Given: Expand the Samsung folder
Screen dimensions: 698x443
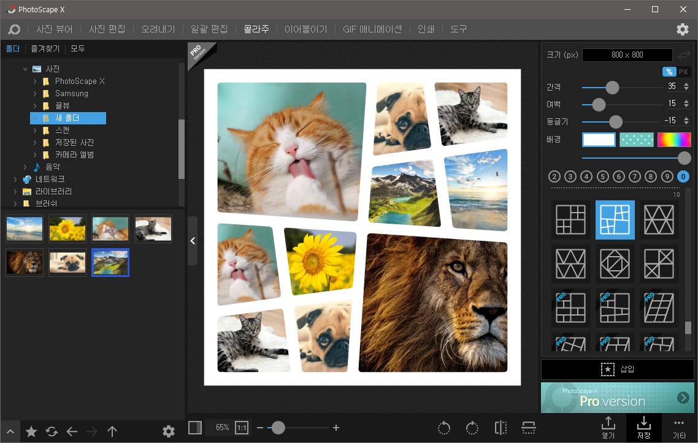Looking at the screenshot, I should [35, 94].
